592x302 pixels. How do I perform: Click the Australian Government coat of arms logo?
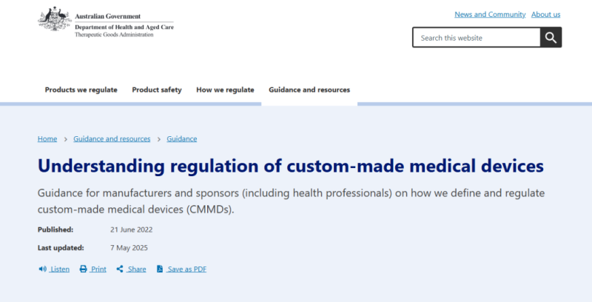coord(54,19)
